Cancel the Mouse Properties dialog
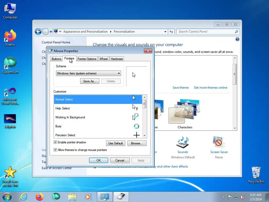Screen dimensions: 269x202 (x=120, y=160)
